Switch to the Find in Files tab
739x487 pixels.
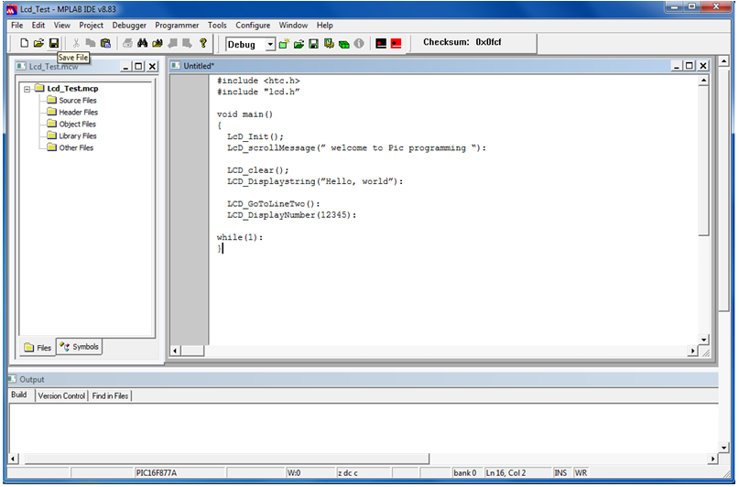(x=110, y=396)
